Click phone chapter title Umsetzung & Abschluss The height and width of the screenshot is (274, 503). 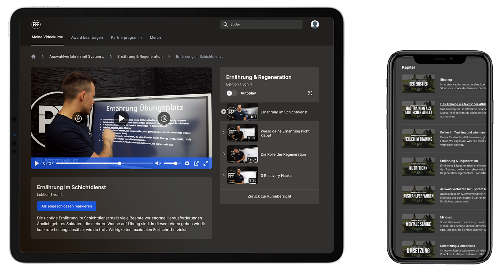pos(457,246)
